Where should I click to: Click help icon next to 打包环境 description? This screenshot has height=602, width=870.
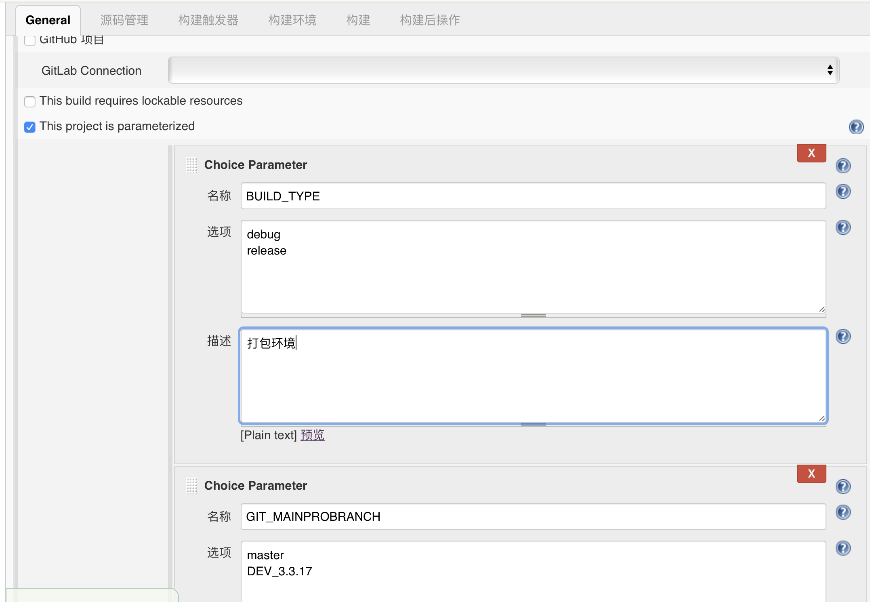point(843,337)
